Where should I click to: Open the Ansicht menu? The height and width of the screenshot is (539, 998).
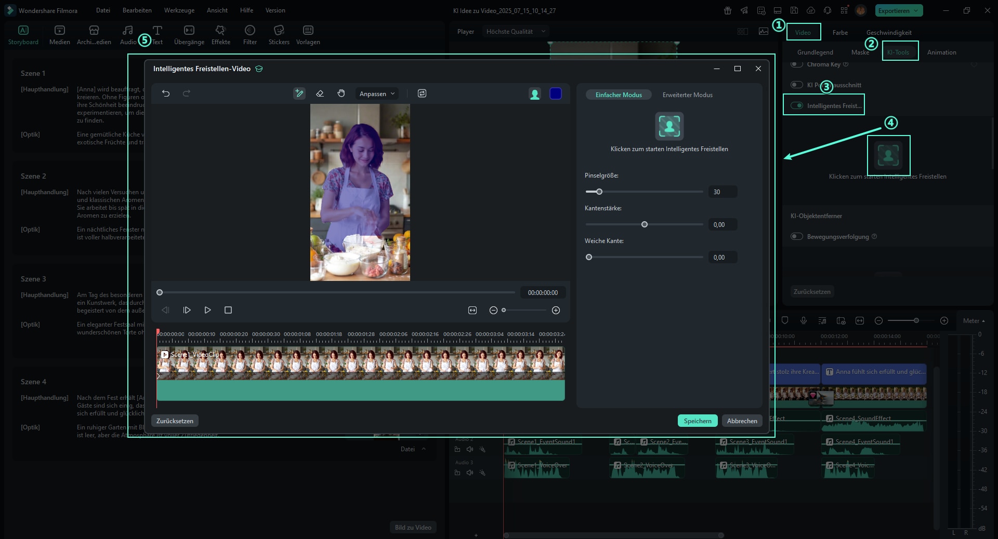point(217,10)
